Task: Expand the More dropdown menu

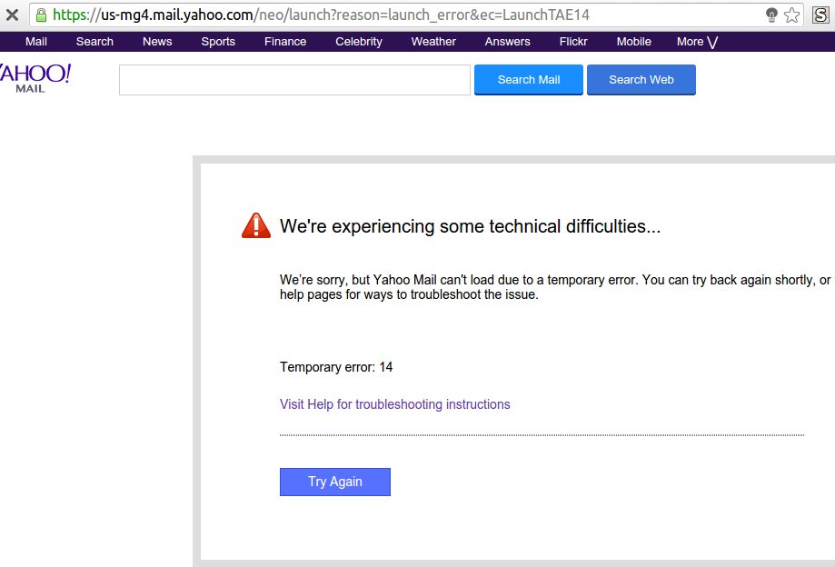Action: [697, 42]
